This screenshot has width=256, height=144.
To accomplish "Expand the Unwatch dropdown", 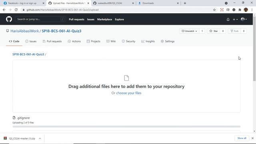I will tap(189, 31).
